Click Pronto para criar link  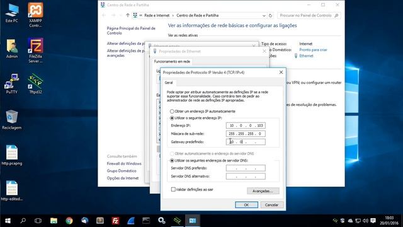pos(313,50)
